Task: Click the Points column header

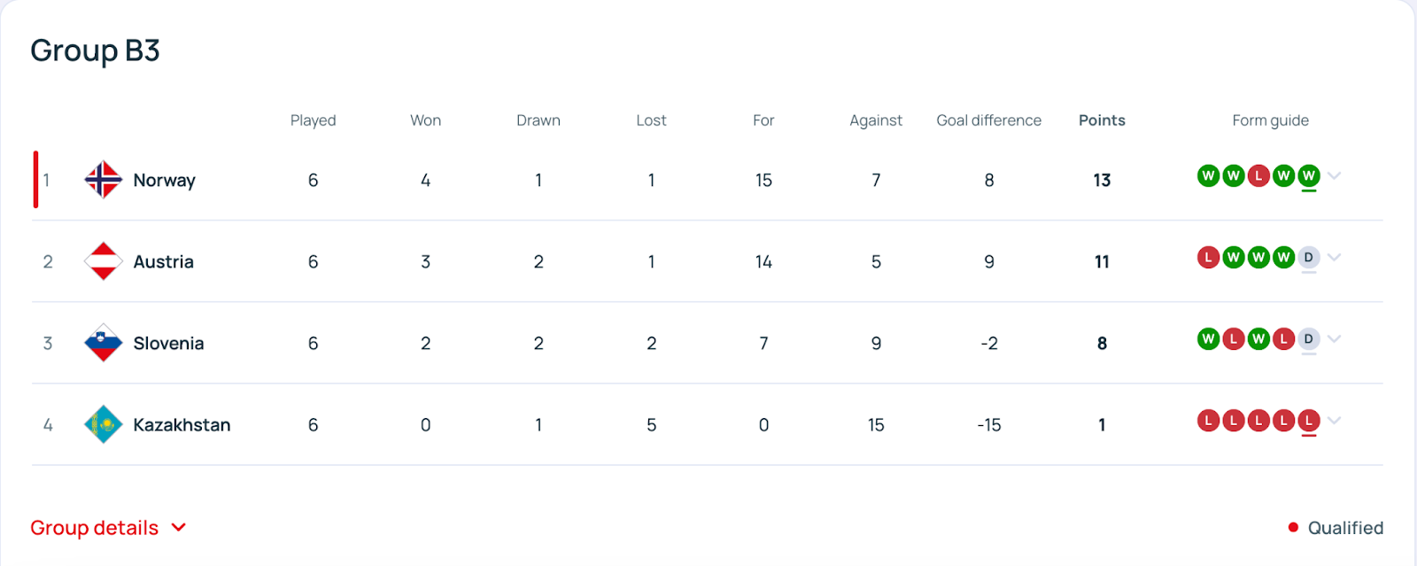Action: [1102, 120]
